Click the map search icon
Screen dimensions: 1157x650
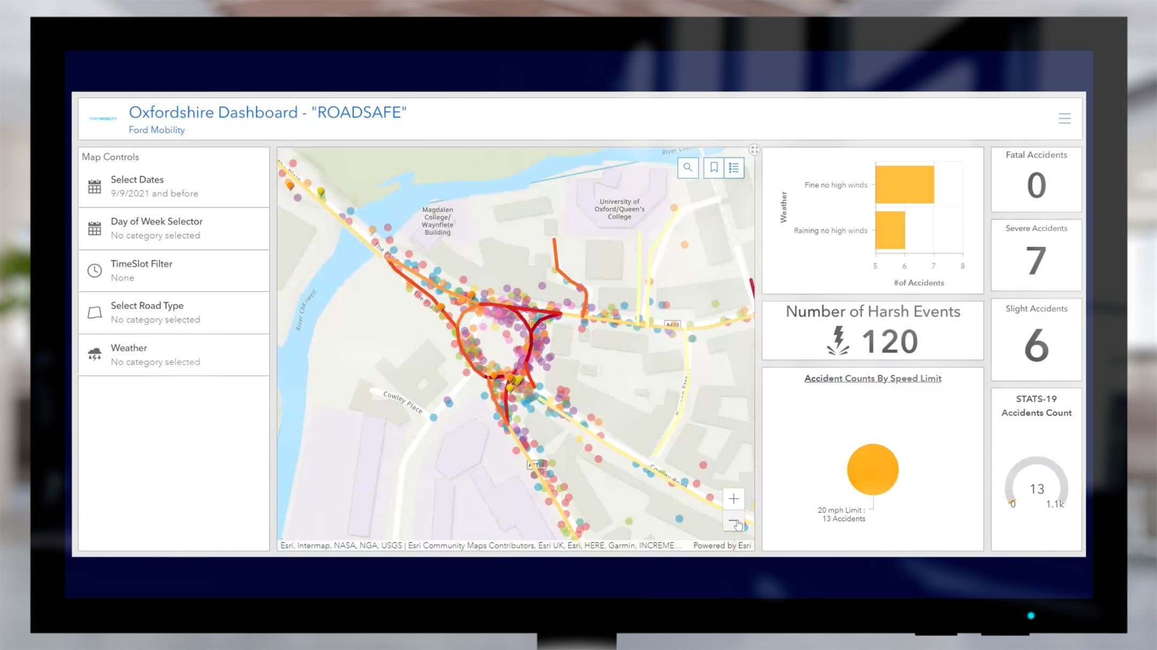click(x=688, y=167)
